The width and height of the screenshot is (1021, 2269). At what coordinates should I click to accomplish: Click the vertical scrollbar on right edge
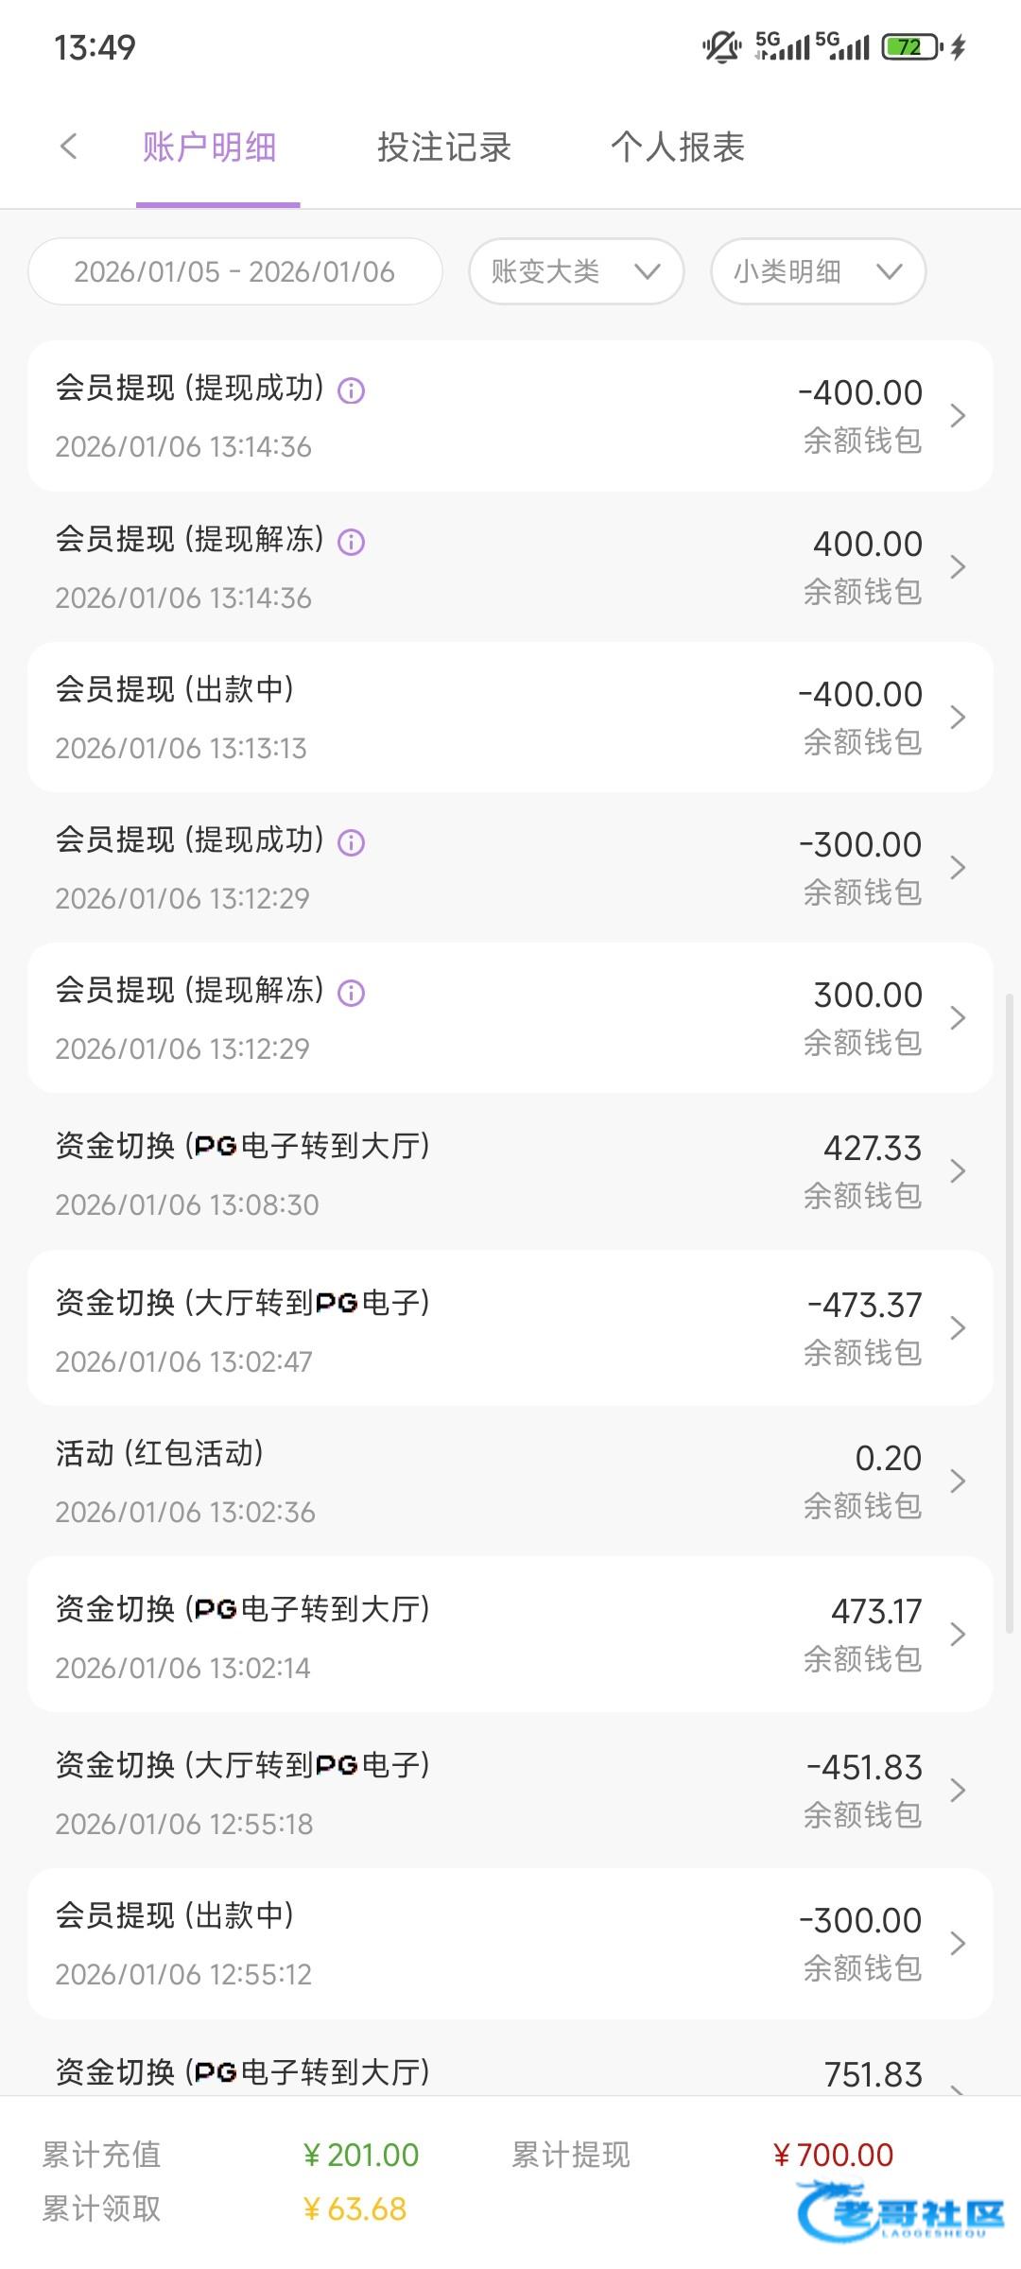[1010, 1305]
